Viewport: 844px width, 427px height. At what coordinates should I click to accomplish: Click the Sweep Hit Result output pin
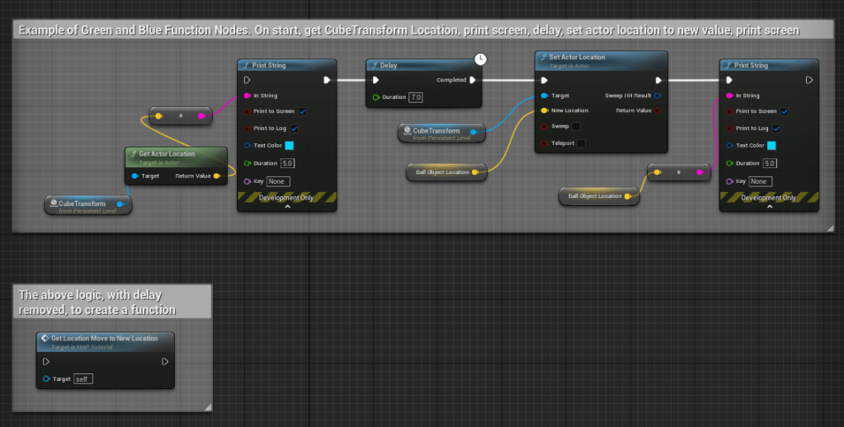(x=658, y=96)
